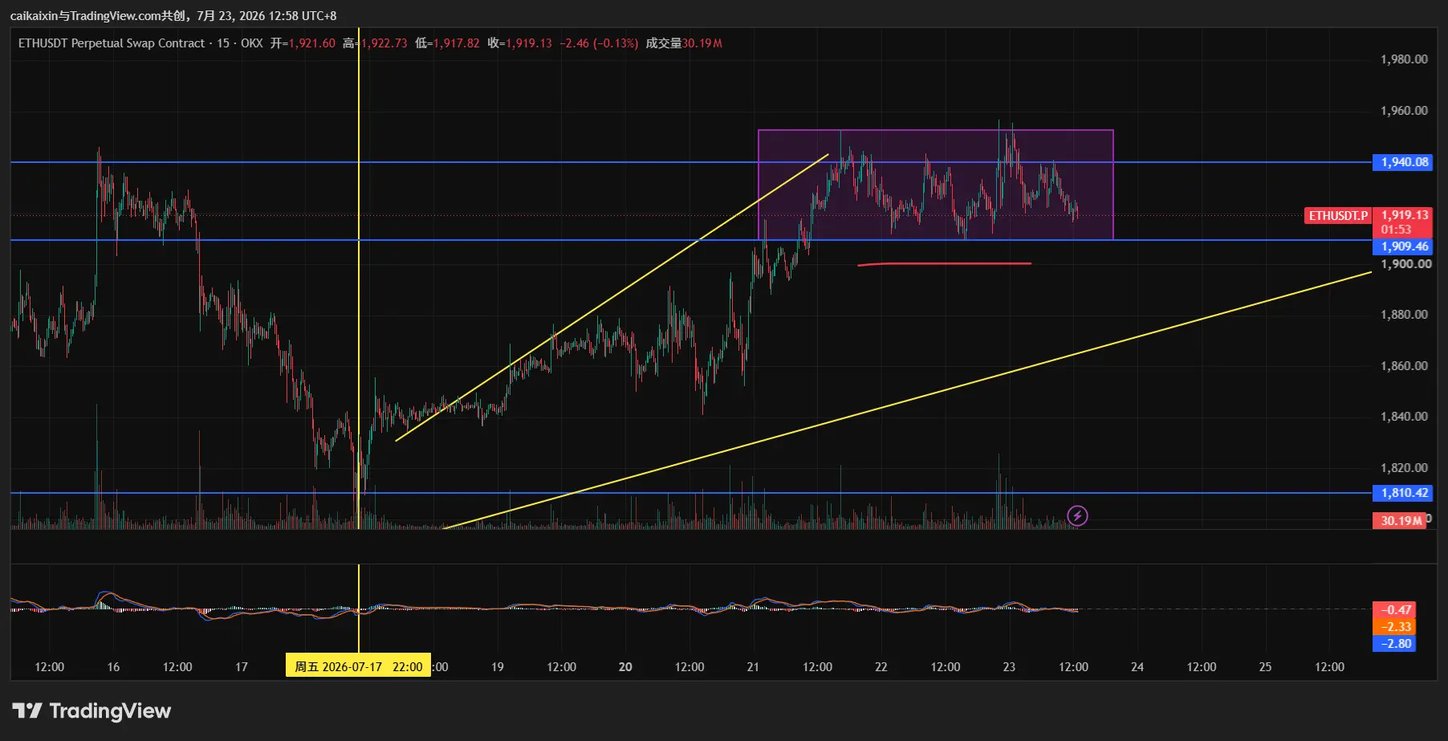The width and height of the screenshot is (1448, 741).
Task: Click the TradingView logo icon
Action: click(x=27, y=710)
